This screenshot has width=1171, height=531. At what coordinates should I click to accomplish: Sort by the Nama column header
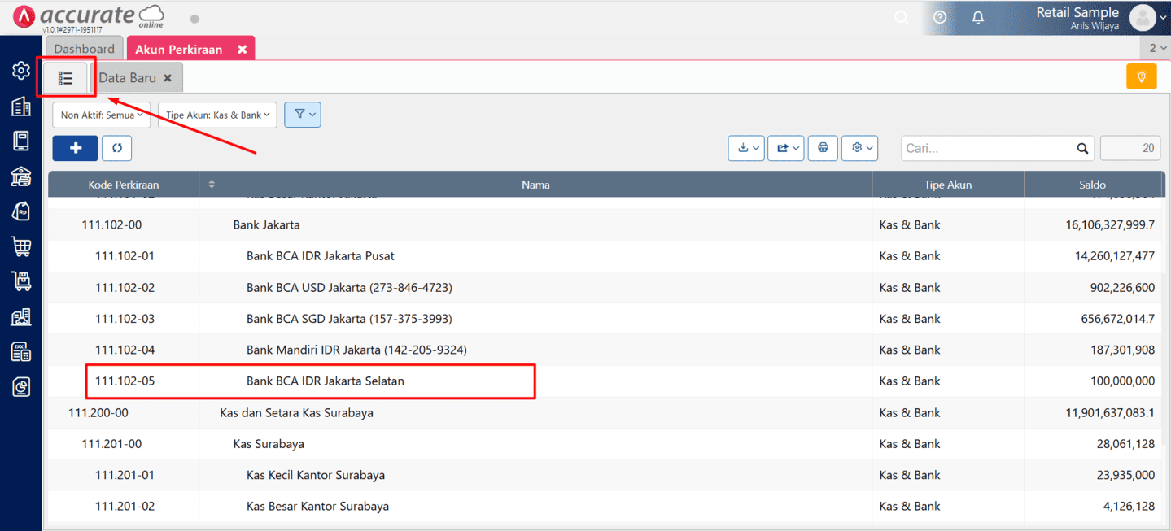(x=535, y=185)
